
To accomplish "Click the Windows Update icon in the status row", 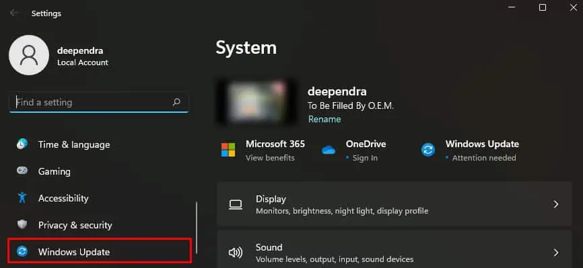I will tap(428, 150).
